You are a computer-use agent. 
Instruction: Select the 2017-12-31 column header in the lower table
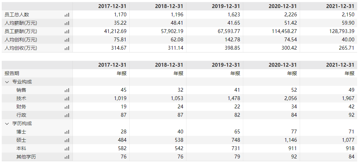coord(112,65)
